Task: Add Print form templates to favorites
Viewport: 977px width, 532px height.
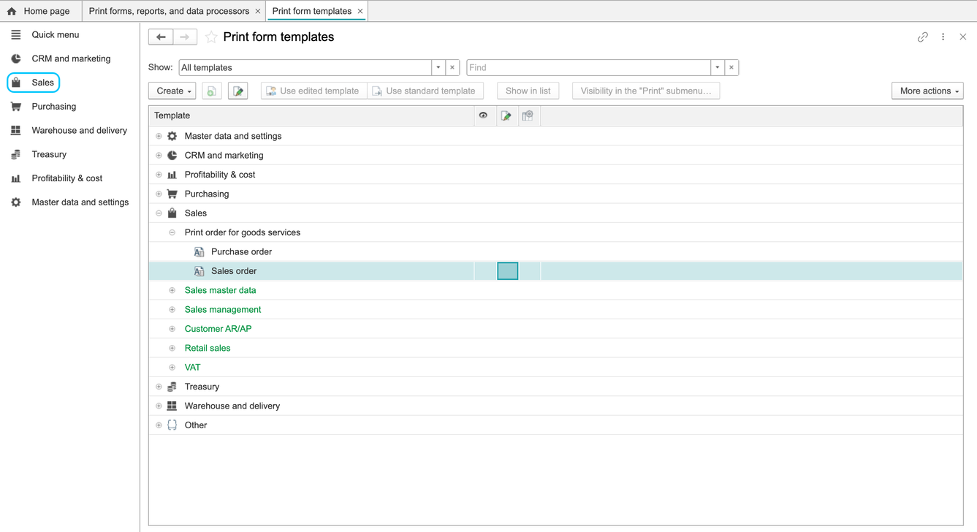Action: [211, 37]
